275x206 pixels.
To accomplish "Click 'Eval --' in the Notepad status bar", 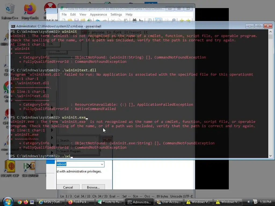I will pyautogui.click(x=114, y=196).
